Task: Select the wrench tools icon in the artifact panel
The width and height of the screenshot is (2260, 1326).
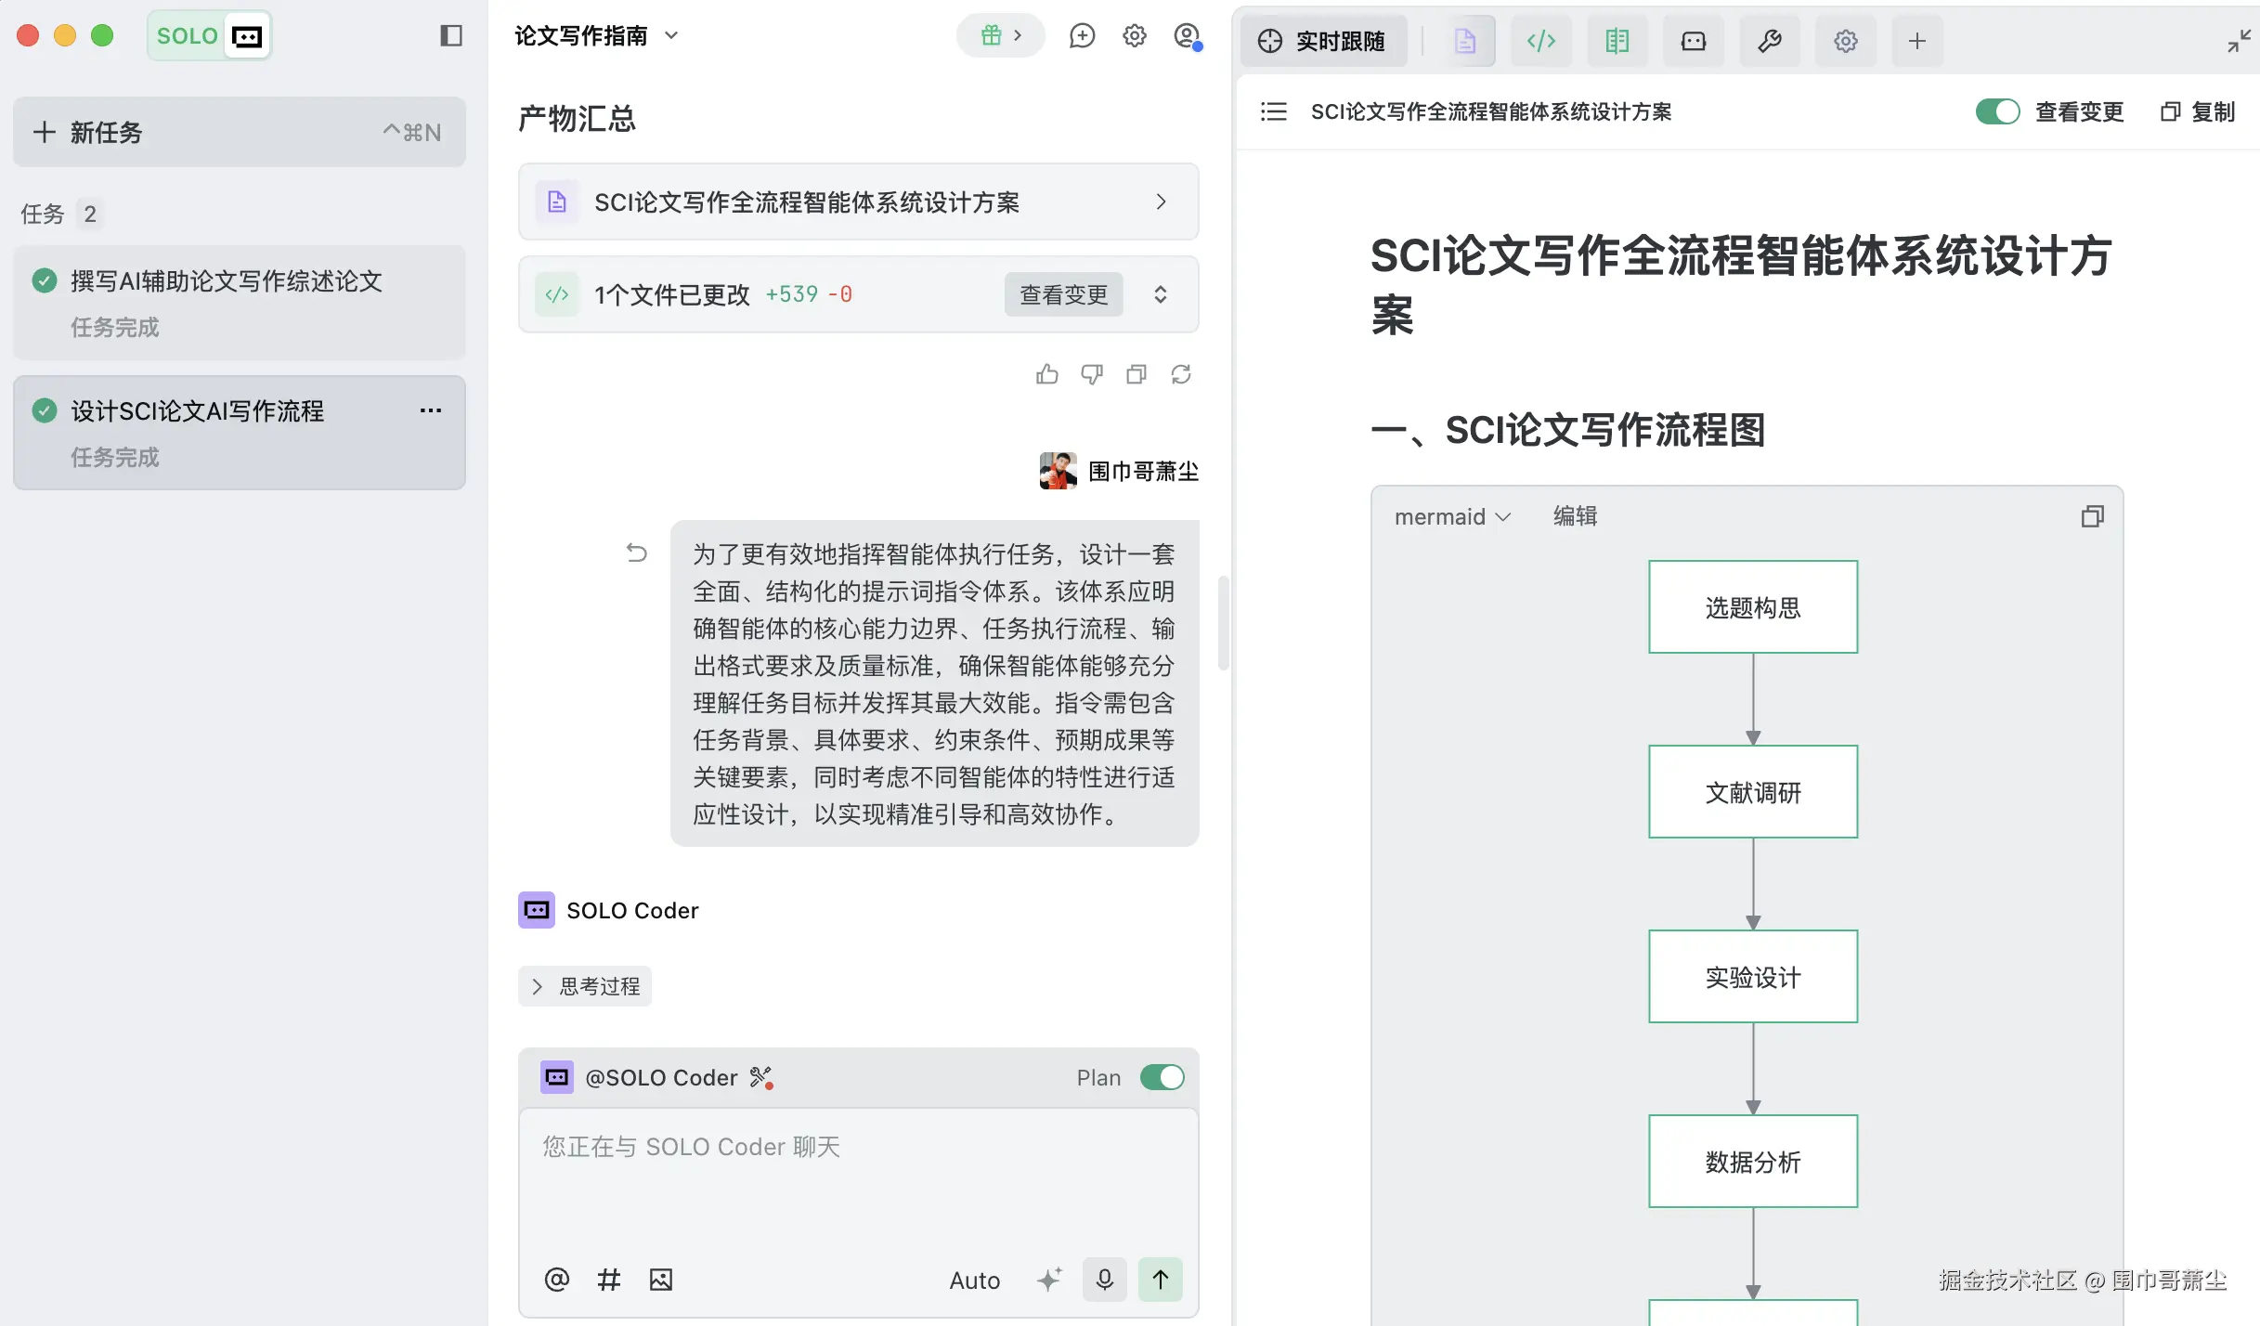Action: 1769,40
